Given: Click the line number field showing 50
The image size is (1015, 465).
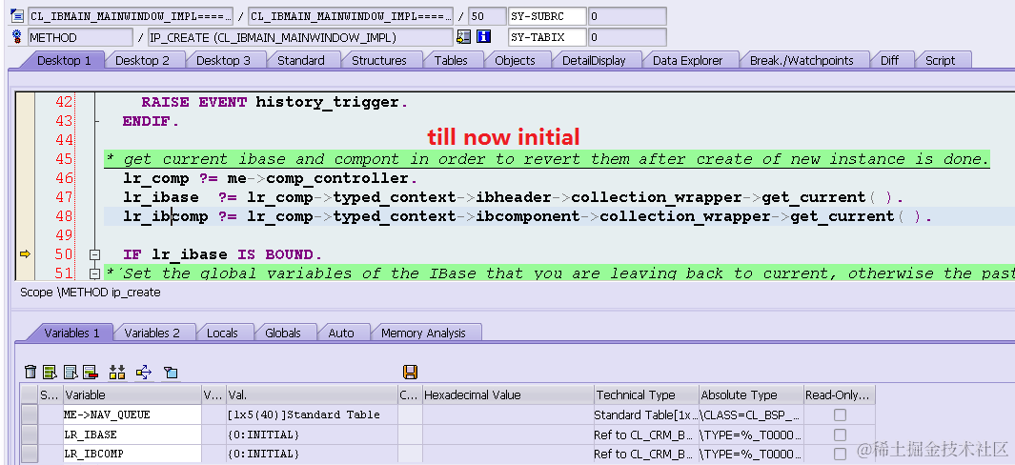Looking at the screenshot, I should (486, 16).
